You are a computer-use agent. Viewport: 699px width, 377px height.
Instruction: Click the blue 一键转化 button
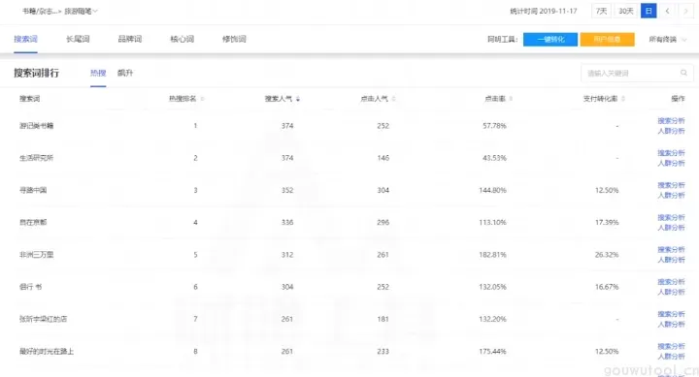[550, 39]
